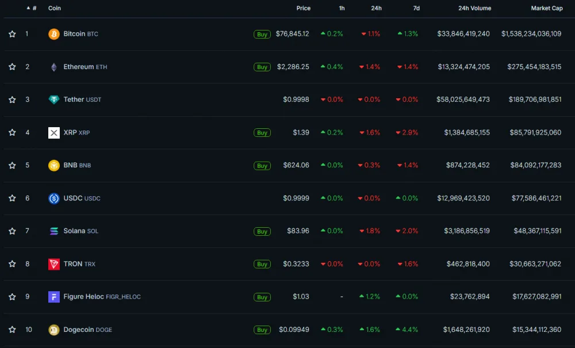Star the TRON row

(x=12, y=264)
